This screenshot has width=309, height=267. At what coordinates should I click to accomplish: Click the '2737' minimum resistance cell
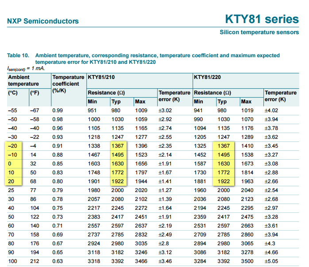click(x=94, y=235)
